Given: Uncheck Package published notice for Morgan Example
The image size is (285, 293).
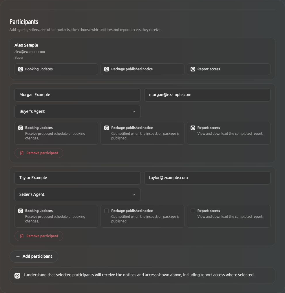Looking at the screenshot, I should click(107, 128).
